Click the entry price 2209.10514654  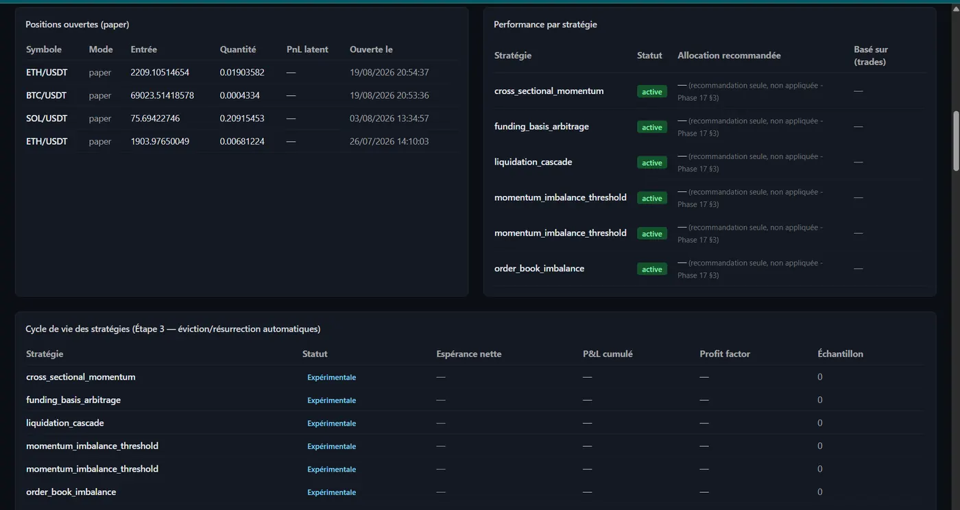point(160,72)
